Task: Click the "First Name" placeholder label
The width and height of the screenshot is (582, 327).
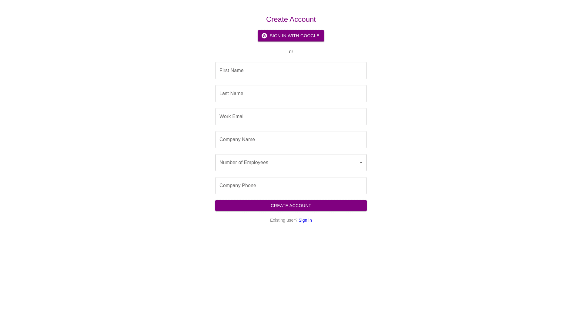Action: coord(231,71)
